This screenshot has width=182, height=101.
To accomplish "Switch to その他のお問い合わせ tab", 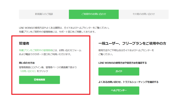I will (x=144, y=14).
